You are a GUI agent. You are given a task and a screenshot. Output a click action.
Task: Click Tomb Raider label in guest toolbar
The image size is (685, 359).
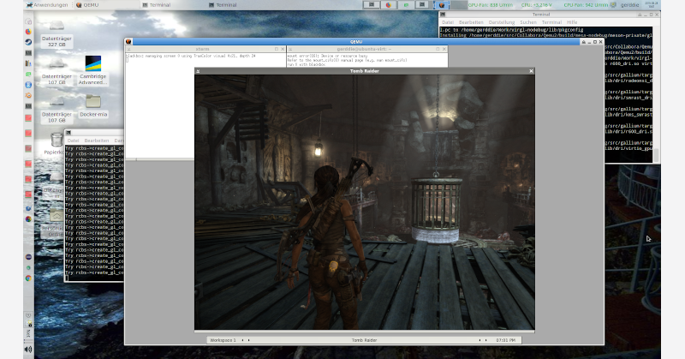pyautogui.click(x=364, y=340)
